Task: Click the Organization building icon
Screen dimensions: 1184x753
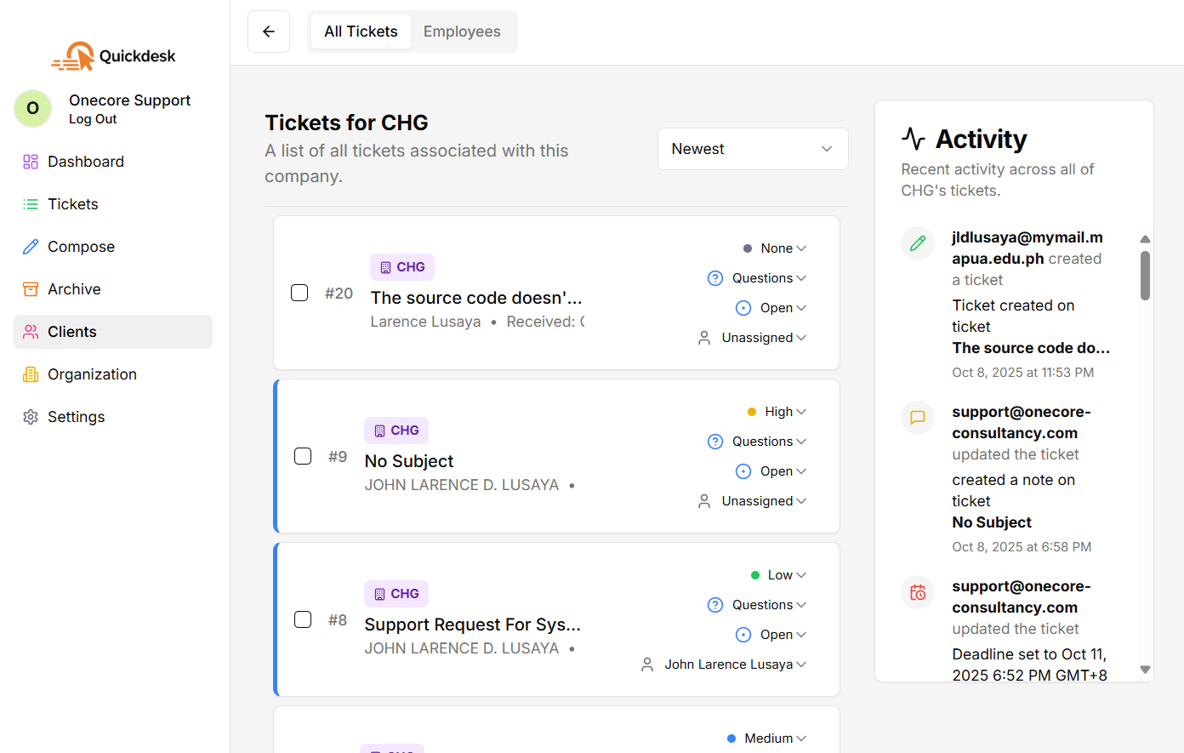Action: click(31, 374)
